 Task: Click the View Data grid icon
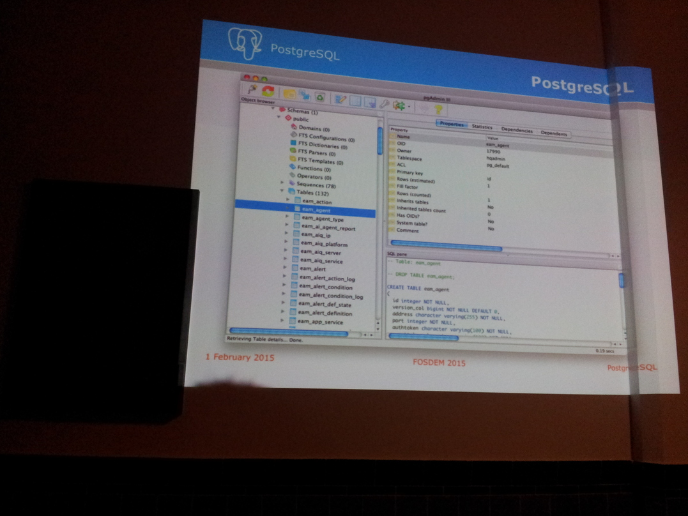point(355,101)
